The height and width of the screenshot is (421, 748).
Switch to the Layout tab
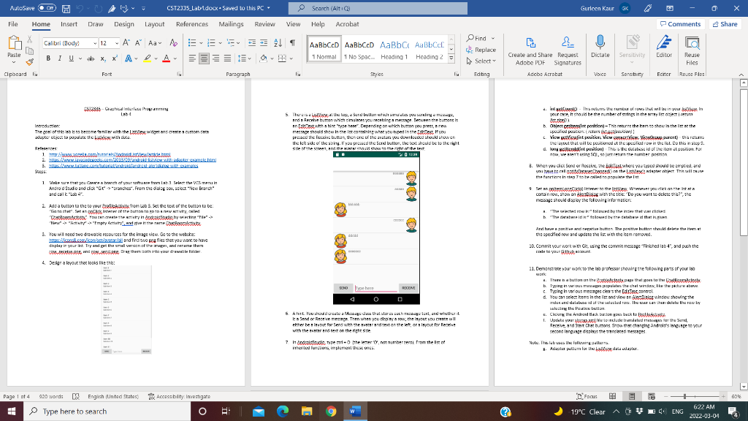click(154, 24)
